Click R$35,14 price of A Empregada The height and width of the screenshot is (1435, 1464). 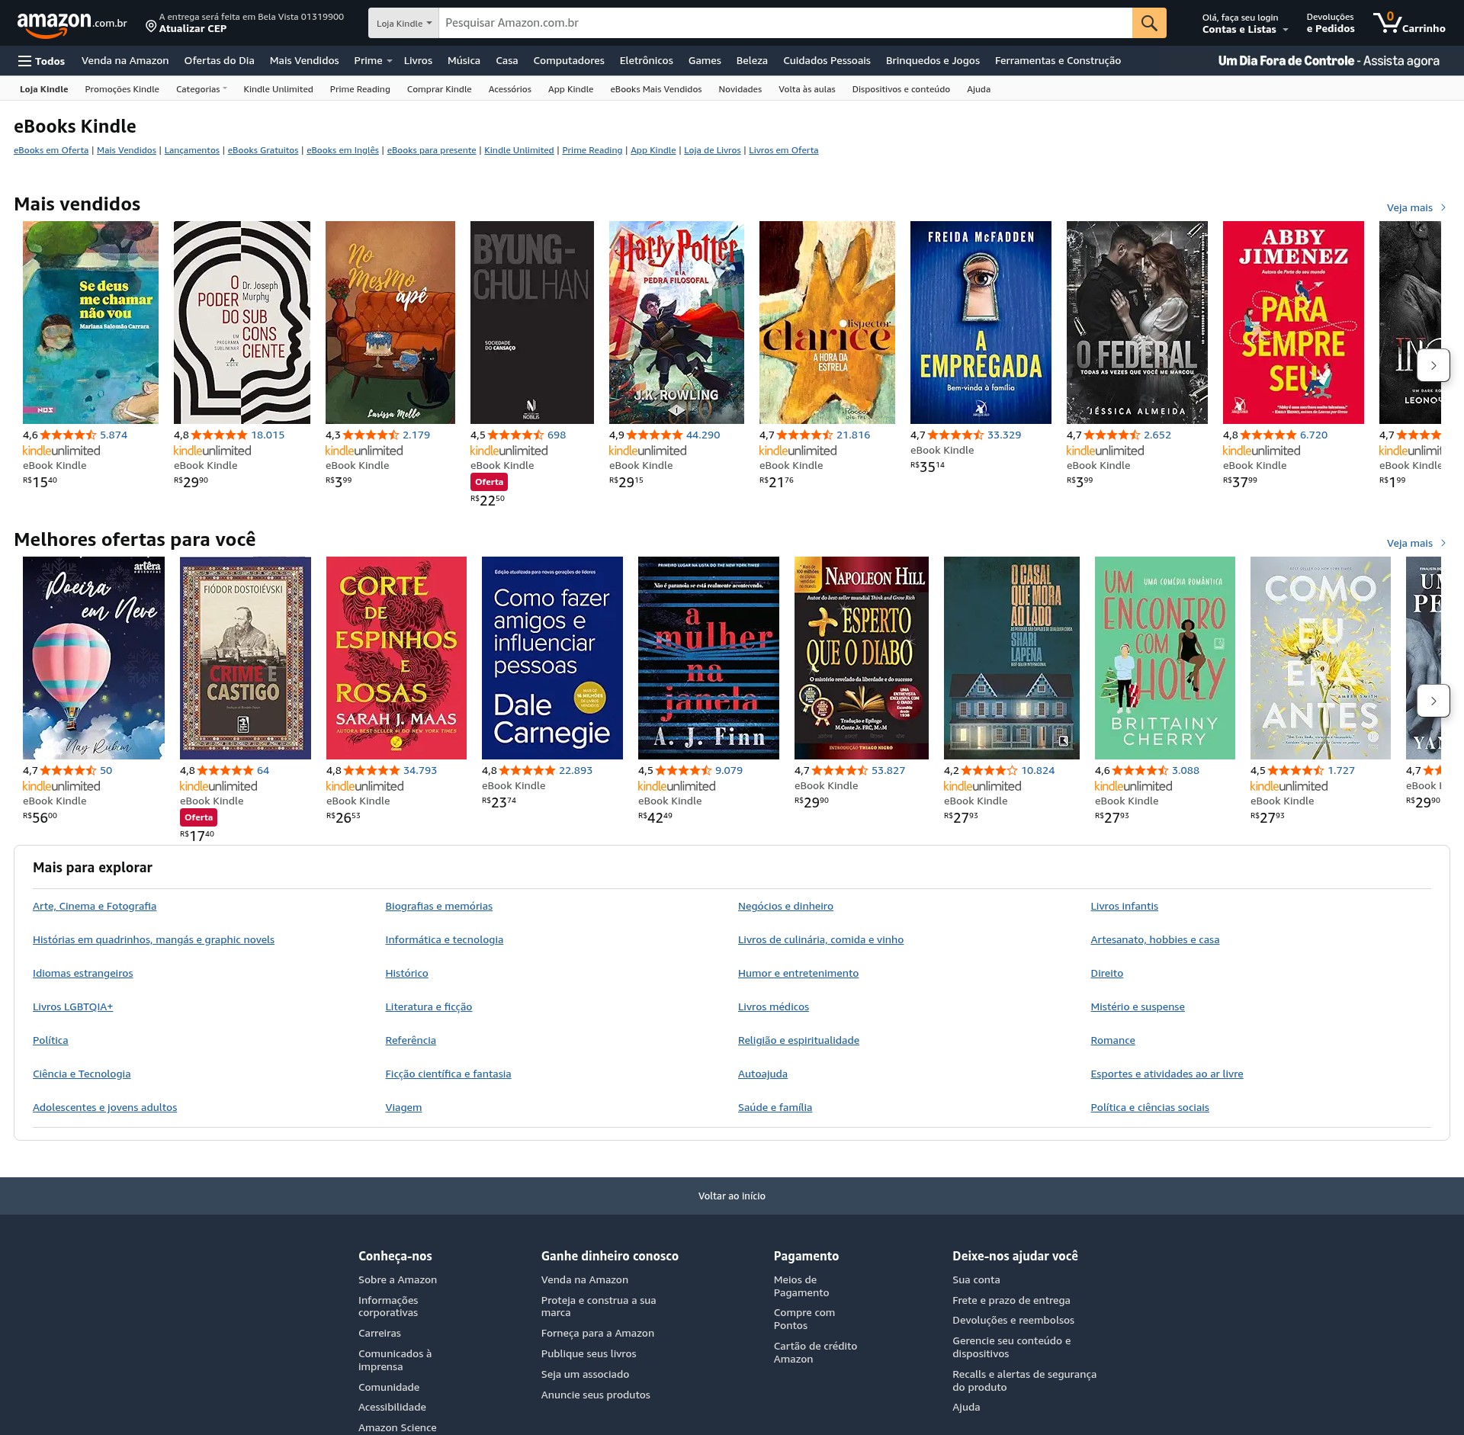927,466
